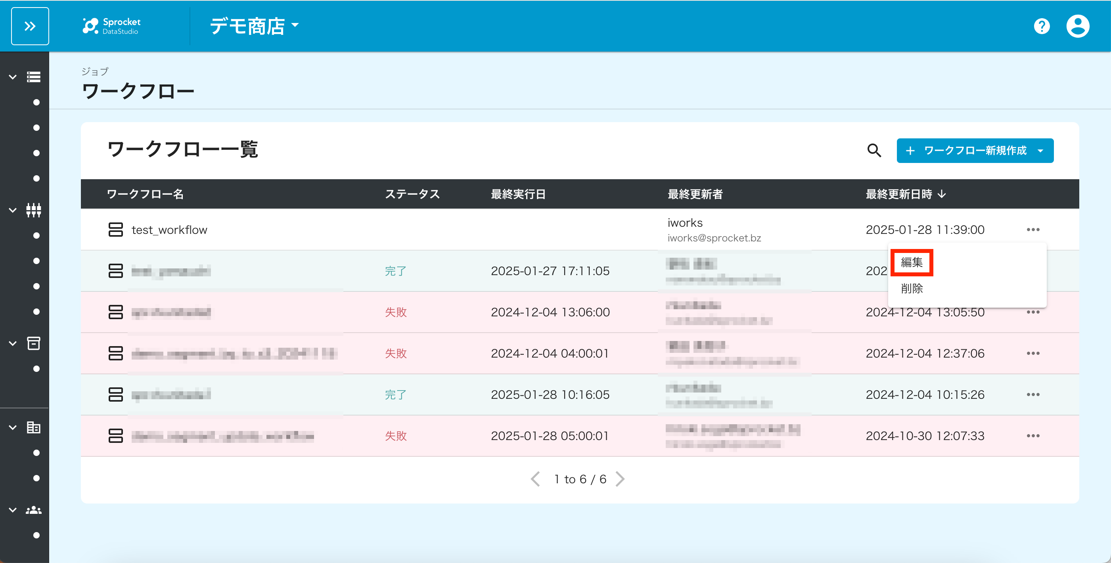Open the help question mark icon
This screenshot has width=1111, height=563.
point(1042,26)
